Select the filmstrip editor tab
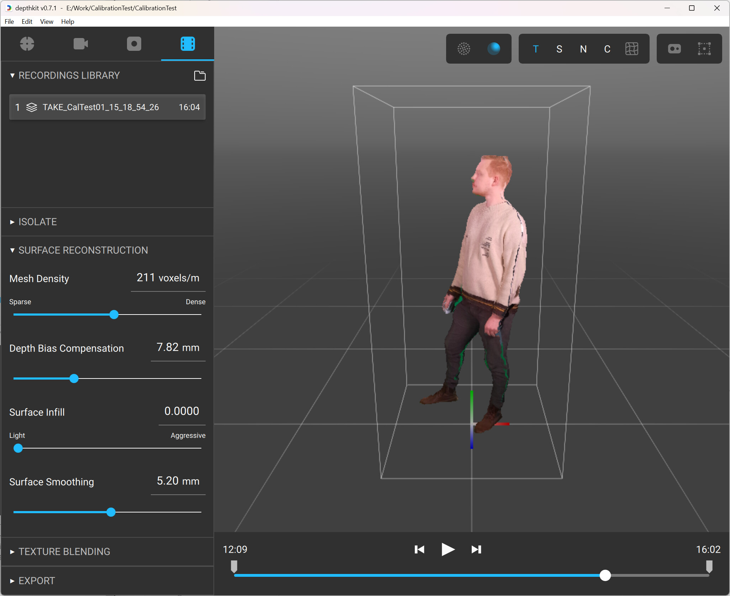The image size is (730, 596). [x=187, y=44]
